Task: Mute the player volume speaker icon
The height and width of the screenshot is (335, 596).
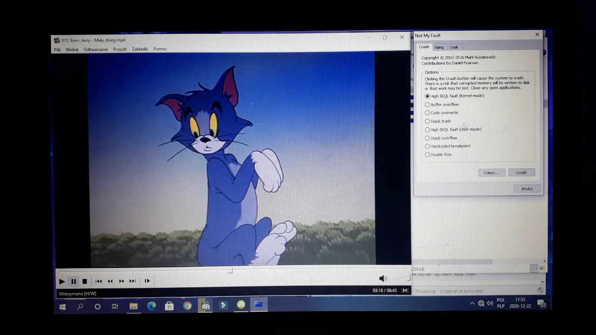Action: pyautogui.click(x=383, y=278)
